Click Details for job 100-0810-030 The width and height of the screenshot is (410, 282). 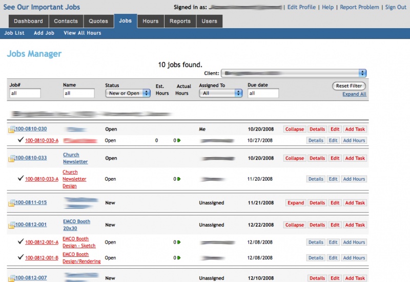click(317, 129)
